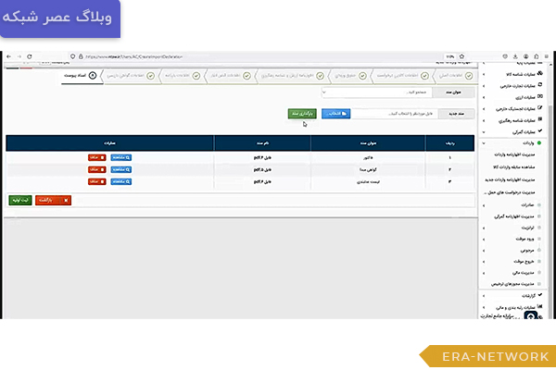The width and height of the screenshot is (556, 370).
Task: Open foreign trade operations (عملیات تجارت خارجی) in sidebar
Action: [x=521, y=85]
